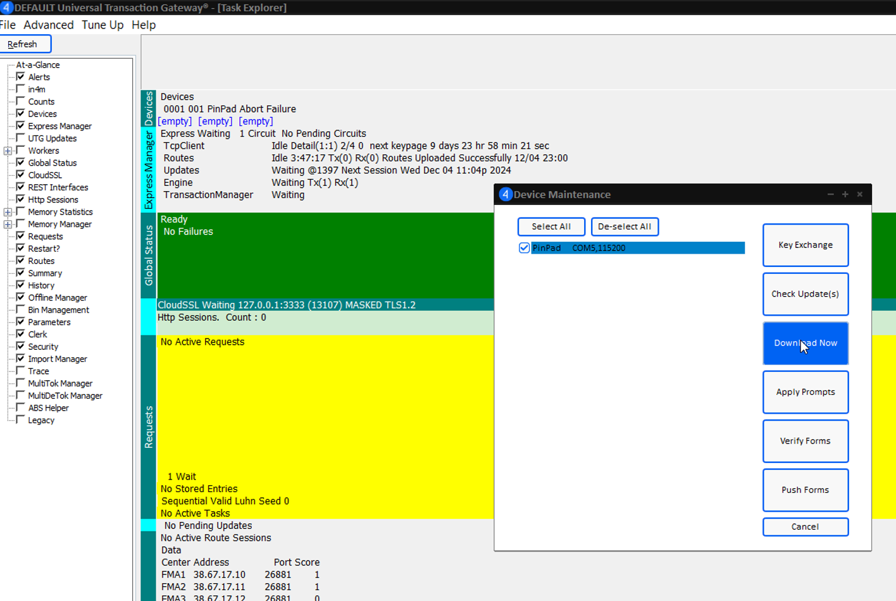This screenshot has width=896, height=601.
Task: Disable the Alerts checkbox
Action: 21,77
